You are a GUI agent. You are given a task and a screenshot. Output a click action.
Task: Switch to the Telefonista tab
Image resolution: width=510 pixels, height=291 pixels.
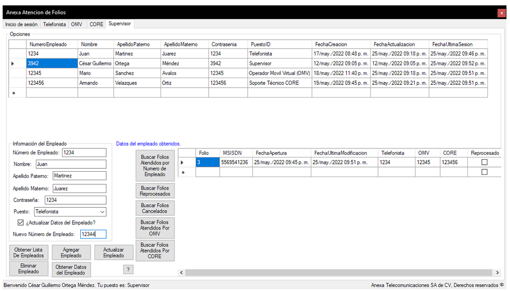54,25
